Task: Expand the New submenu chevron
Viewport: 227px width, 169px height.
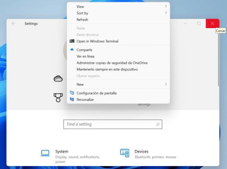Action: click(166, 84)
